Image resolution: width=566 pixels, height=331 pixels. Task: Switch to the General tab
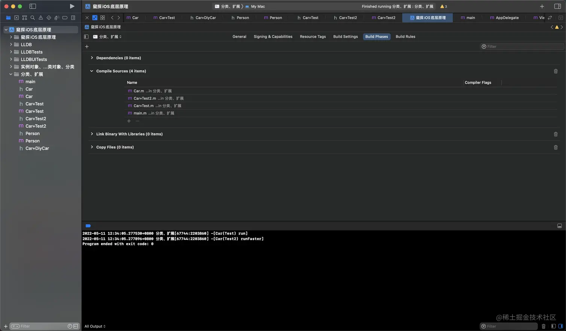(239, 37)
